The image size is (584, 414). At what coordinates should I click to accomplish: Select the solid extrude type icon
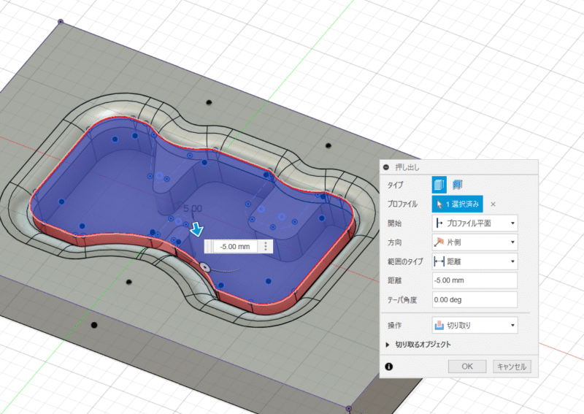pos(439,185)
